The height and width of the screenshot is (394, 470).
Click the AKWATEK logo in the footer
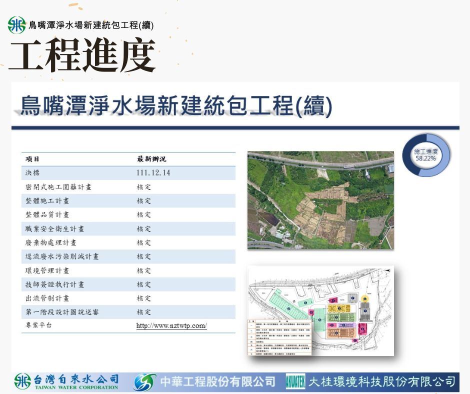(295, 382)
